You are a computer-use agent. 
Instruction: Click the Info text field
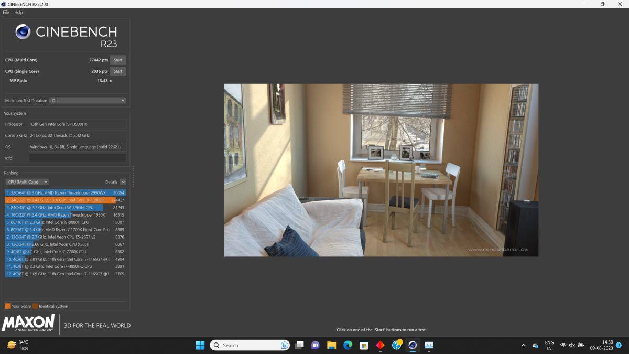pyautogui.click(x=78, y=158)
